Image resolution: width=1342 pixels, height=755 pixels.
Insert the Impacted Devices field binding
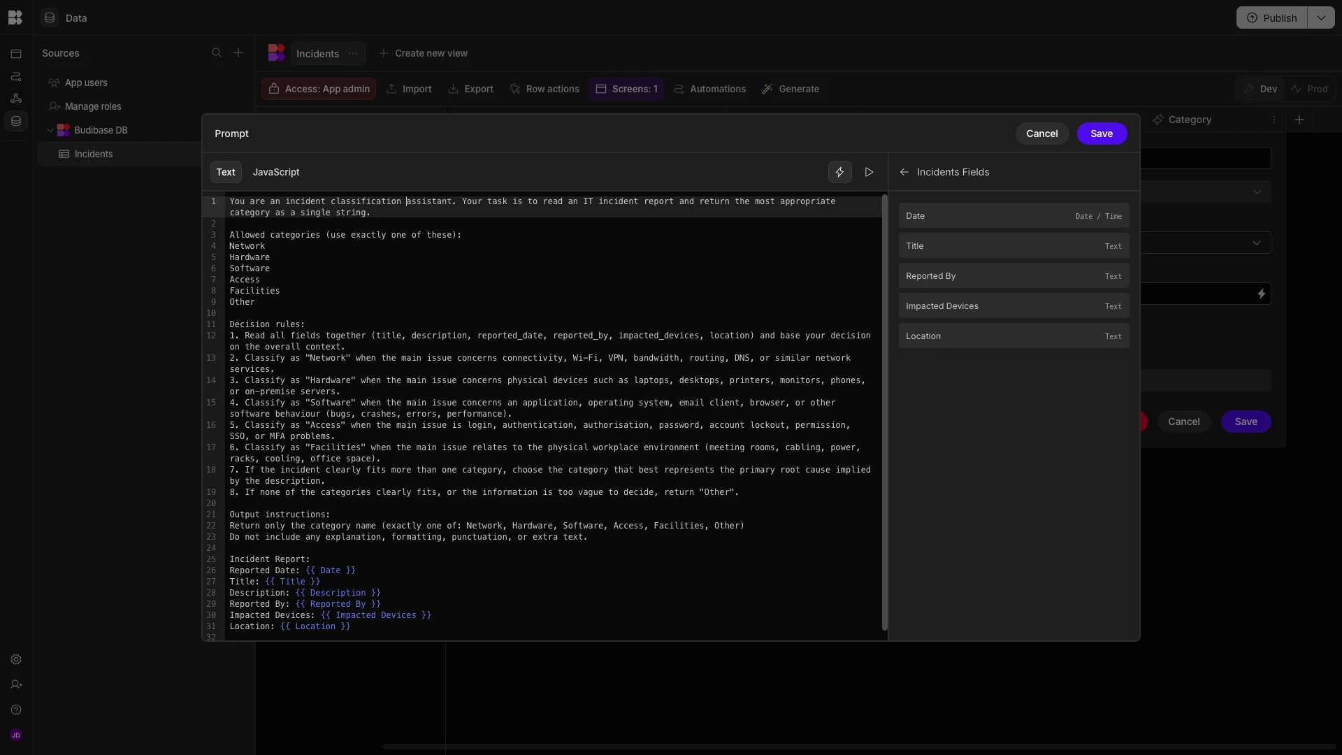pyautogui.click(x=1013, y=306)
